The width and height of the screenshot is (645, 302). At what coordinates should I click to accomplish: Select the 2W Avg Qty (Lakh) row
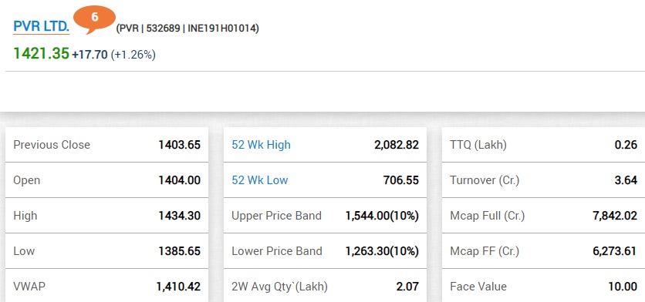325,287
